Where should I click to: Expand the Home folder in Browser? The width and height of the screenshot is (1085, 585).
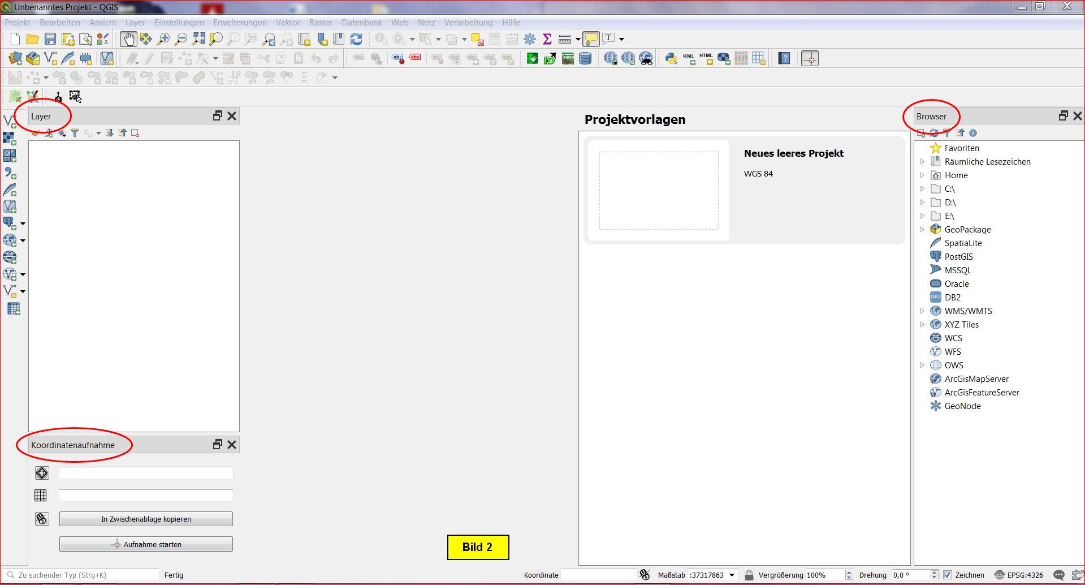(922, 175)
